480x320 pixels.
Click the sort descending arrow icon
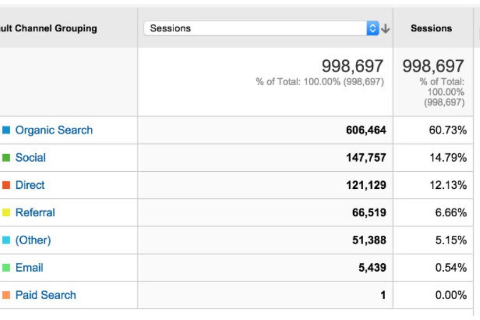386,29
